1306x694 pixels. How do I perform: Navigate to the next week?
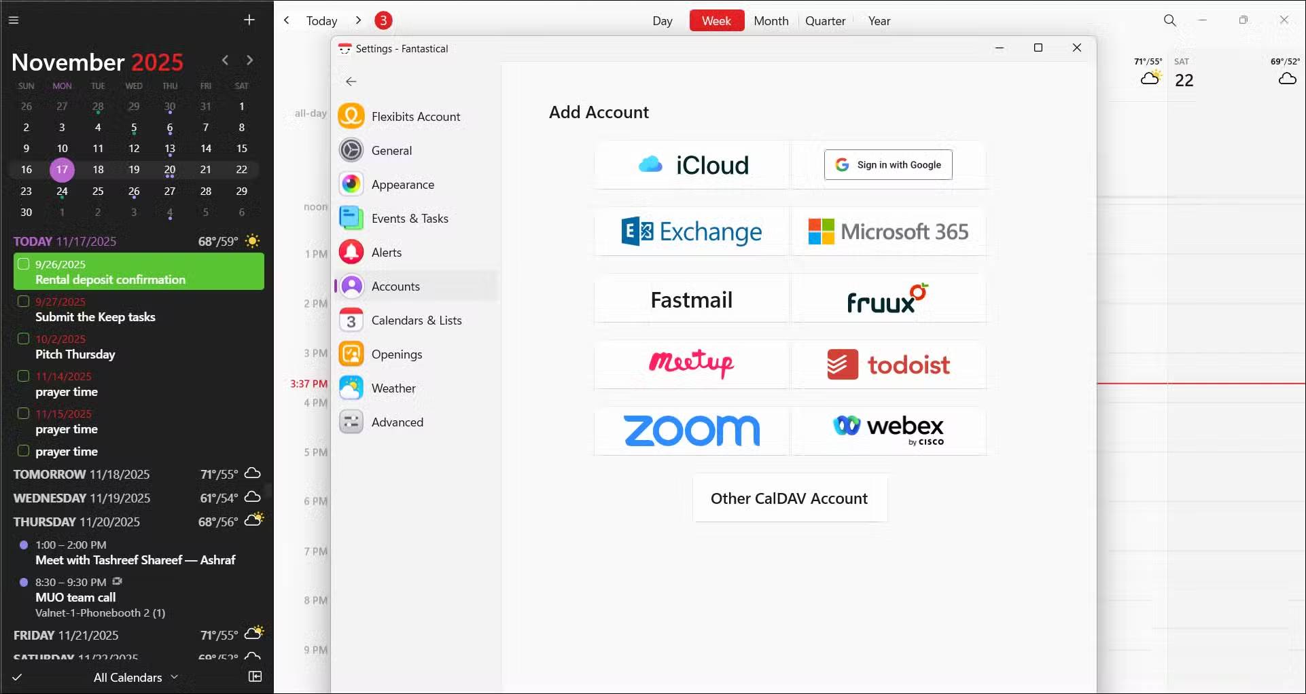point(358,20)
